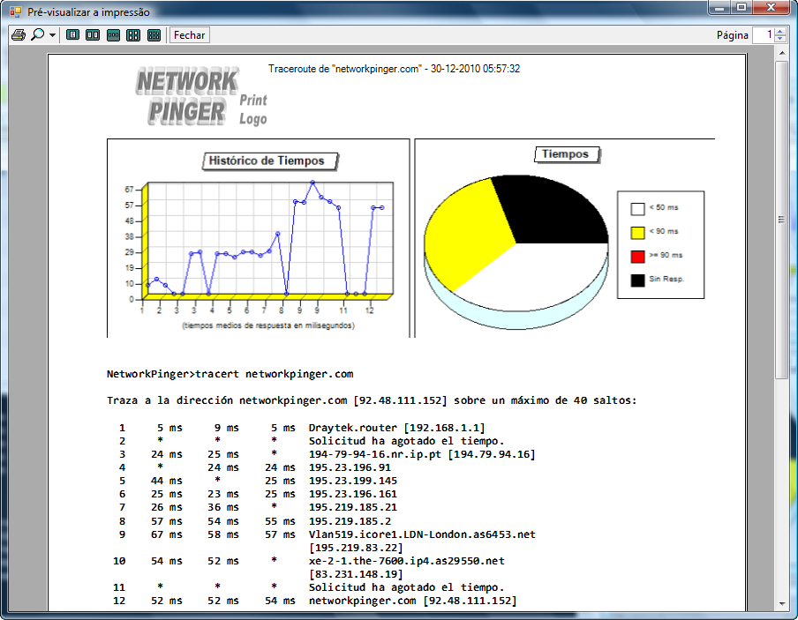The image size is (798, 620).
Task: Click the vertical scrollbar thumb
Action: (x=781, y=220)
